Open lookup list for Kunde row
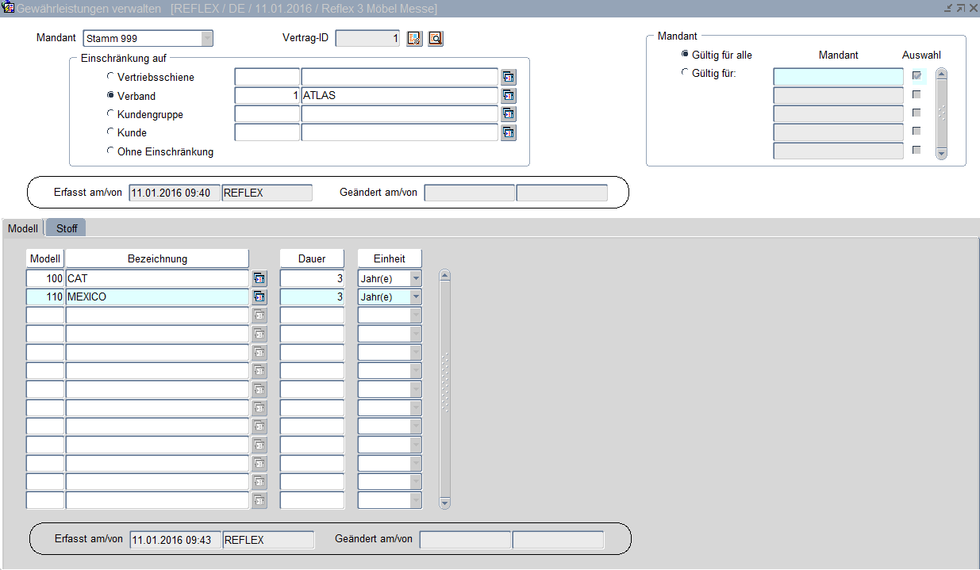 point(509,132)
